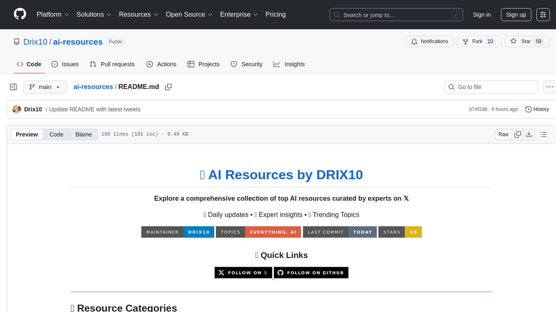Click the Sign up button
The width and height of the screenshot is (556, 312).
[x=516, y=15]
